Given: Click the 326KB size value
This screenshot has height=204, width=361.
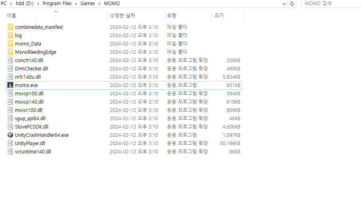Looking at the screenshot, I should pyautogui.click(x=233, y=60).
